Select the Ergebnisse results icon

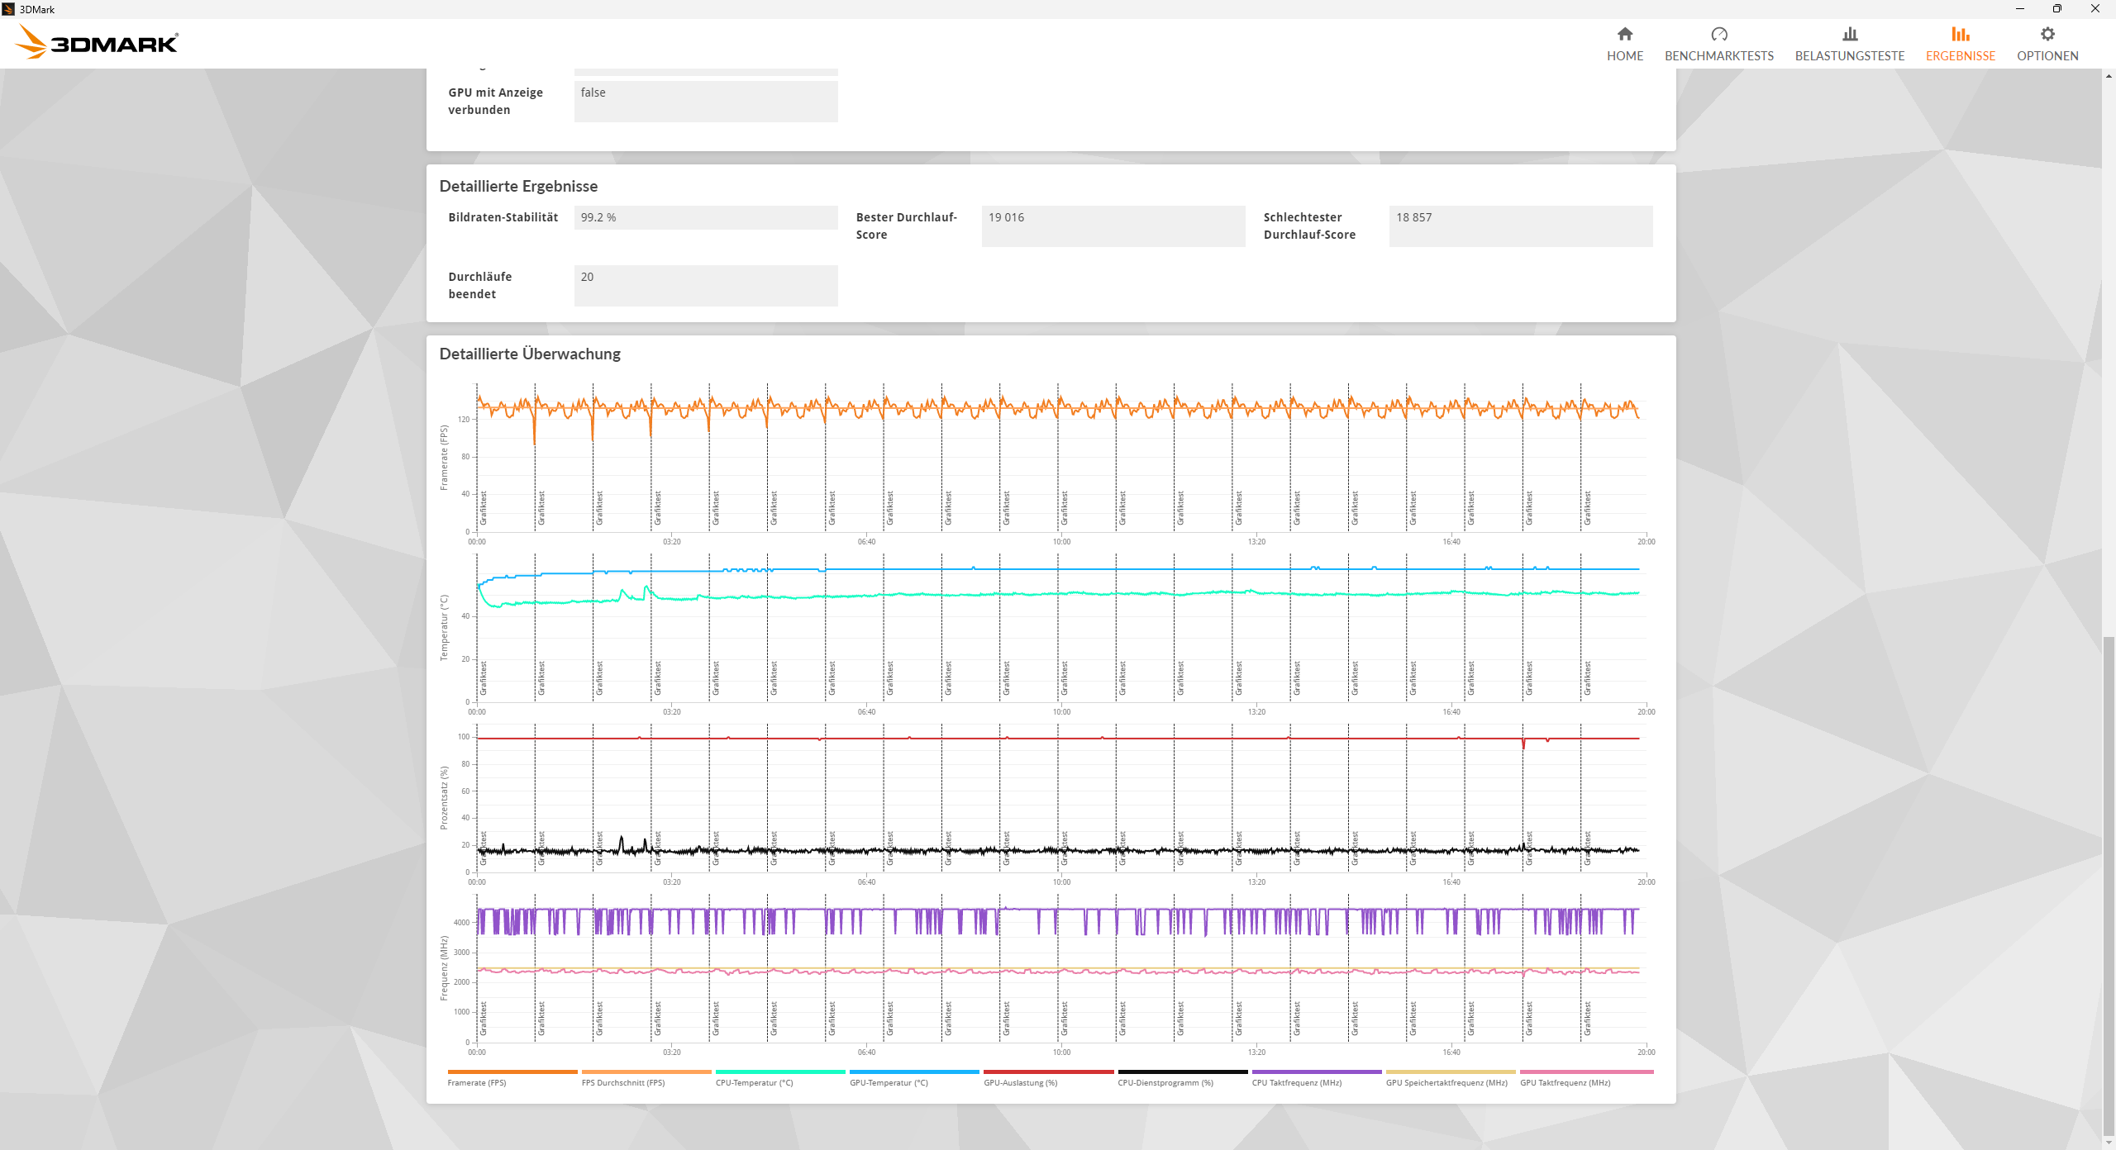pos(1960,34)
